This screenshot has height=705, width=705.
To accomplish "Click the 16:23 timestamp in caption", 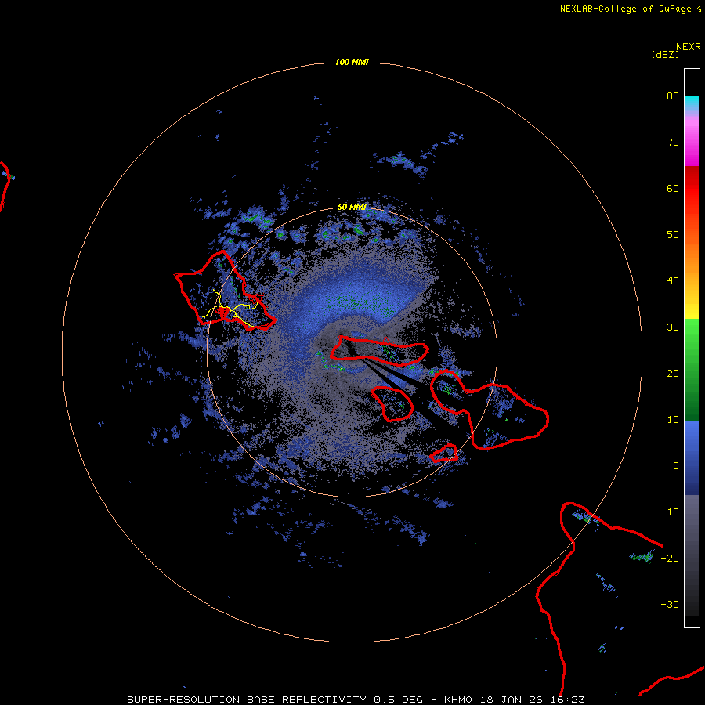I will click(x=568, y=700).
